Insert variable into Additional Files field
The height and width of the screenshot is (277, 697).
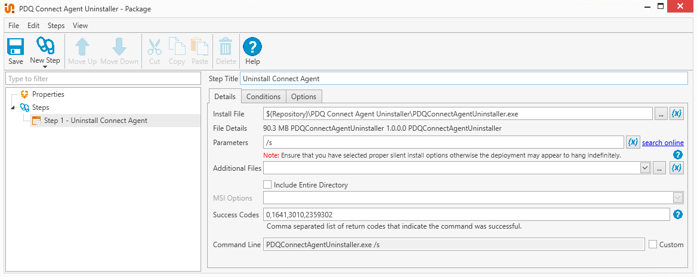point(677,168)
